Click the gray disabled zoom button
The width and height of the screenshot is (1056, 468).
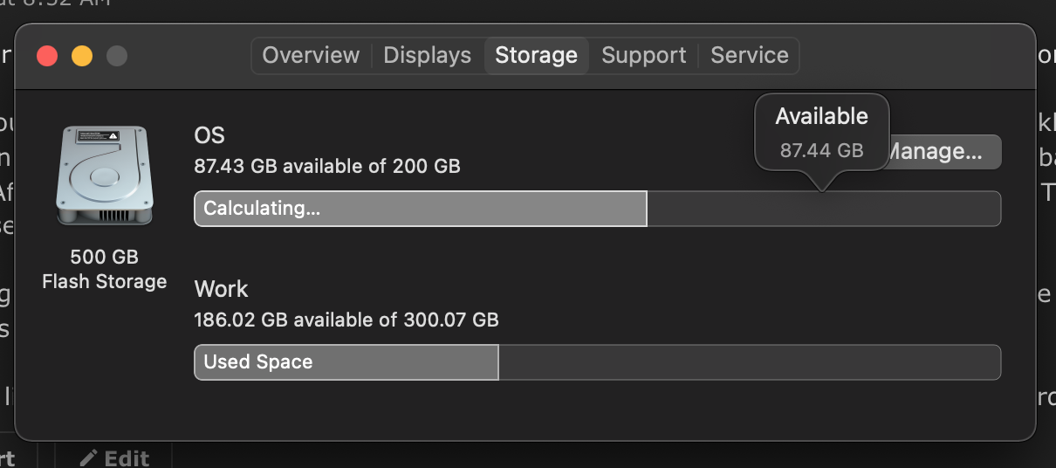click(x=117, y=56)
